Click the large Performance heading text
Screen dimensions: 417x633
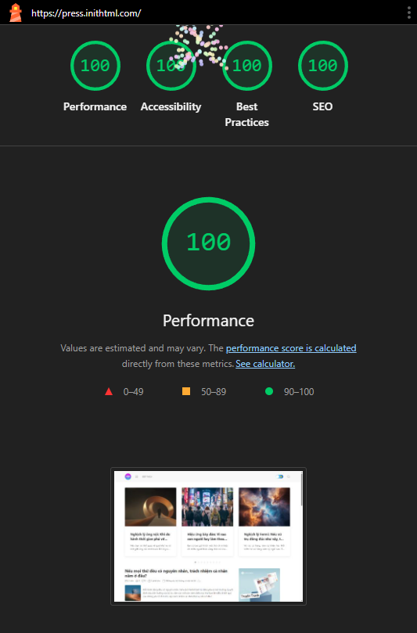pos(208,321)
